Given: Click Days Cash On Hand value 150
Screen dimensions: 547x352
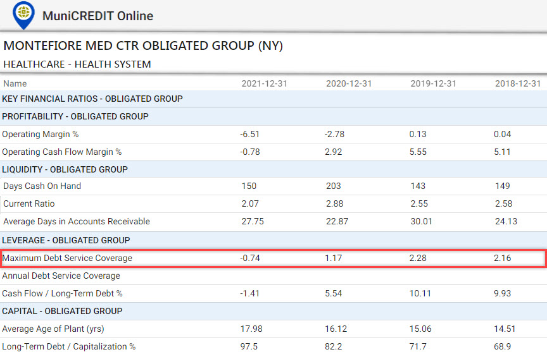Looking at the screenshot, I should [x=249, y=186].
